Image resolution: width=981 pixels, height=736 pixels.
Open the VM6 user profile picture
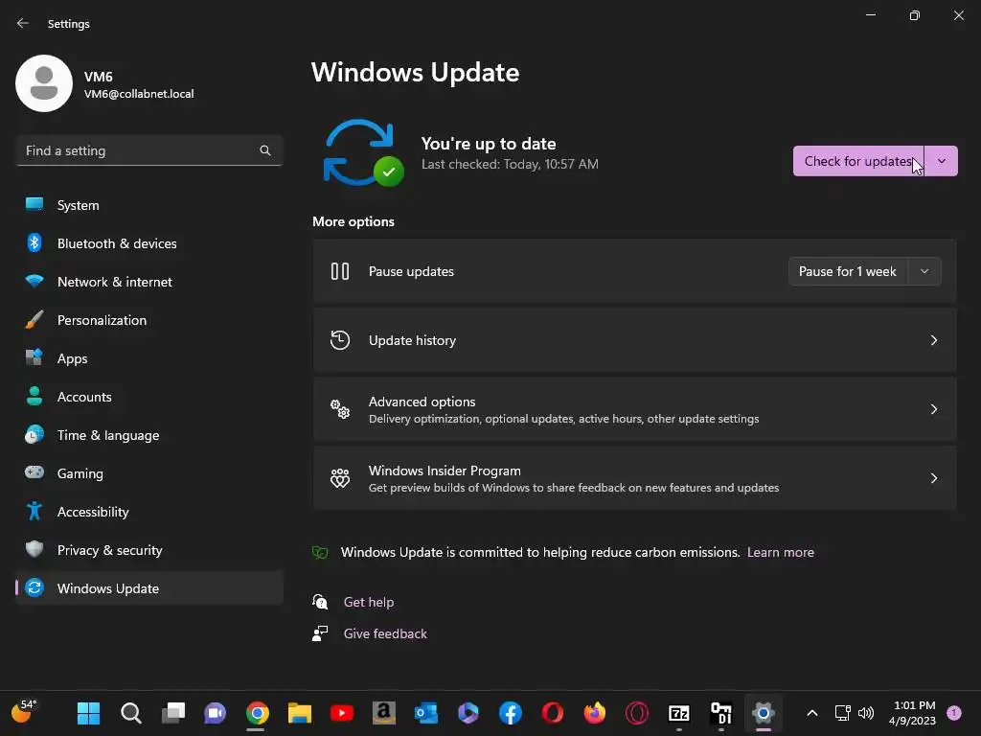coord(44,83)
